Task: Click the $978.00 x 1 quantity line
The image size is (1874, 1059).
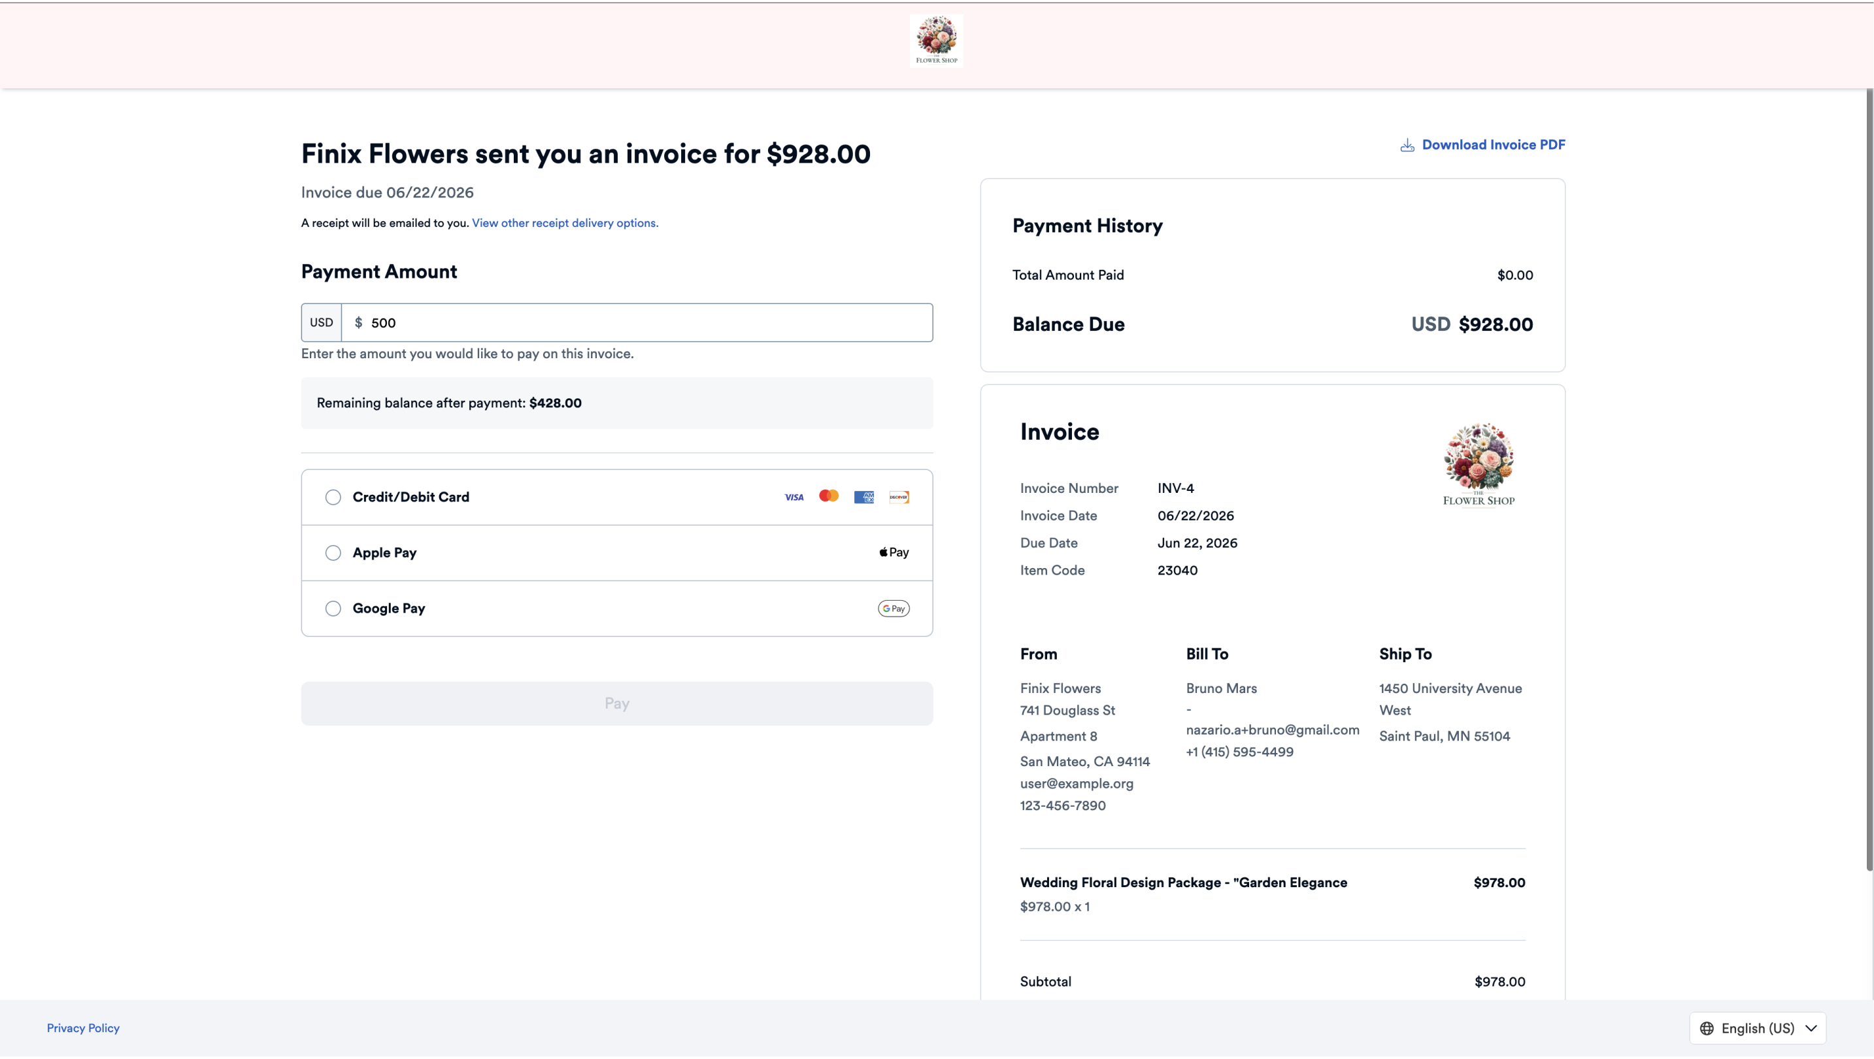Action: pyautogui.click(x=1055, y=907)
